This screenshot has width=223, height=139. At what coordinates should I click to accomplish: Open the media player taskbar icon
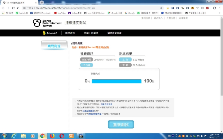tap(33, 136)
